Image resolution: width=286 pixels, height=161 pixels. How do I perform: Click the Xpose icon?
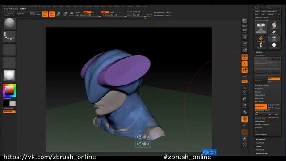[244, 145]
